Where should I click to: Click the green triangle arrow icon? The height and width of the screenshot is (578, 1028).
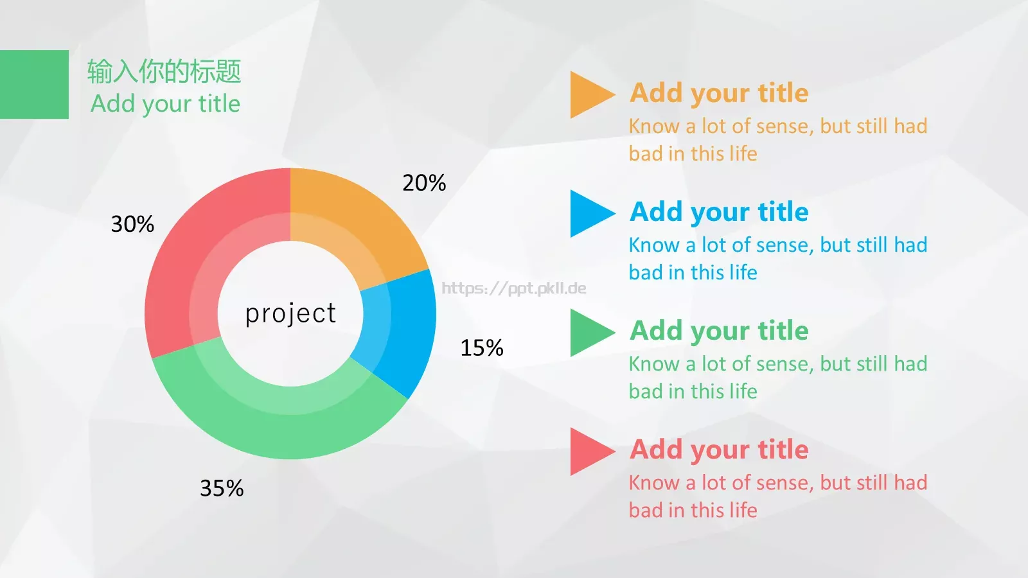coord(592,333)
